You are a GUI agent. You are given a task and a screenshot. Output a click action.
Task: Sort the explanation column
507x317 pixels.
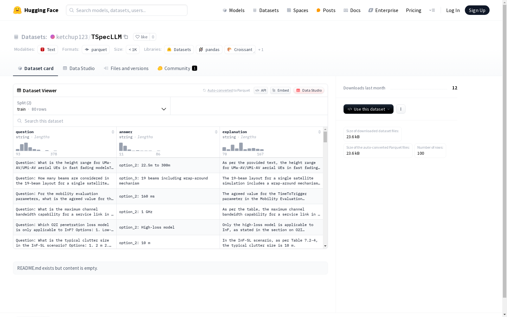[319, 132]
